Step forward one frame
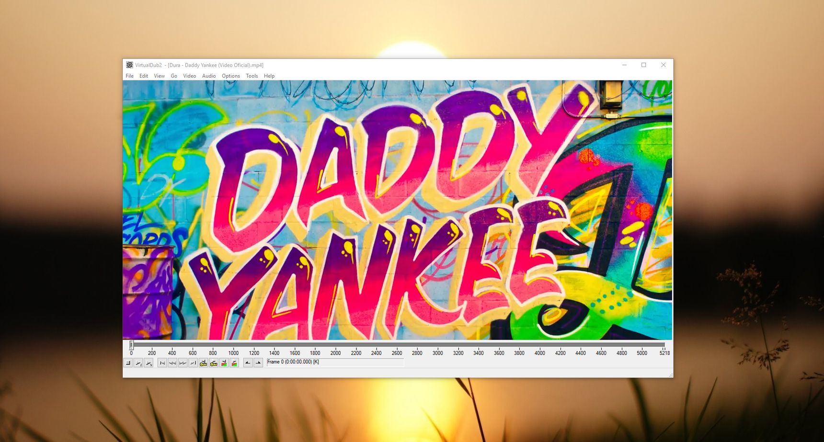 click(183, 363)
